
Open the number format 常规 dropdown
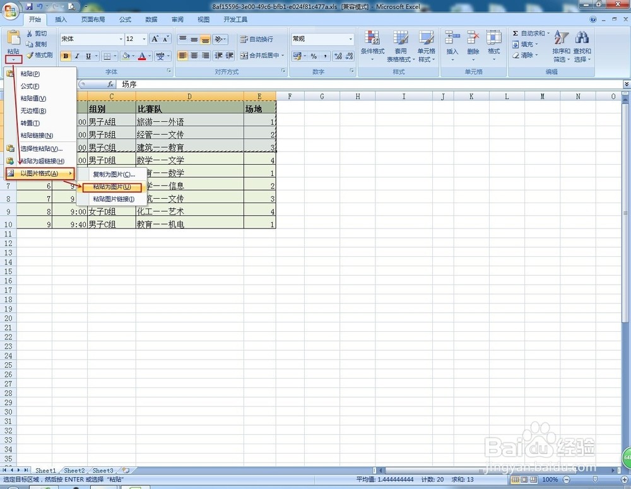(x=350, y=38)
